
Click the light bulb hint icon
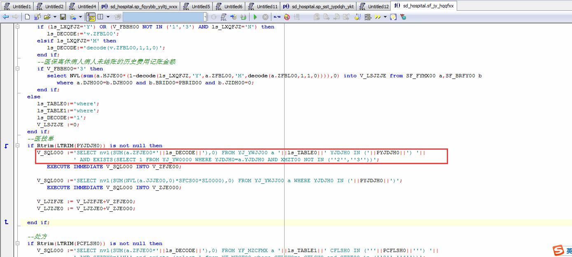tap(393, 17)
